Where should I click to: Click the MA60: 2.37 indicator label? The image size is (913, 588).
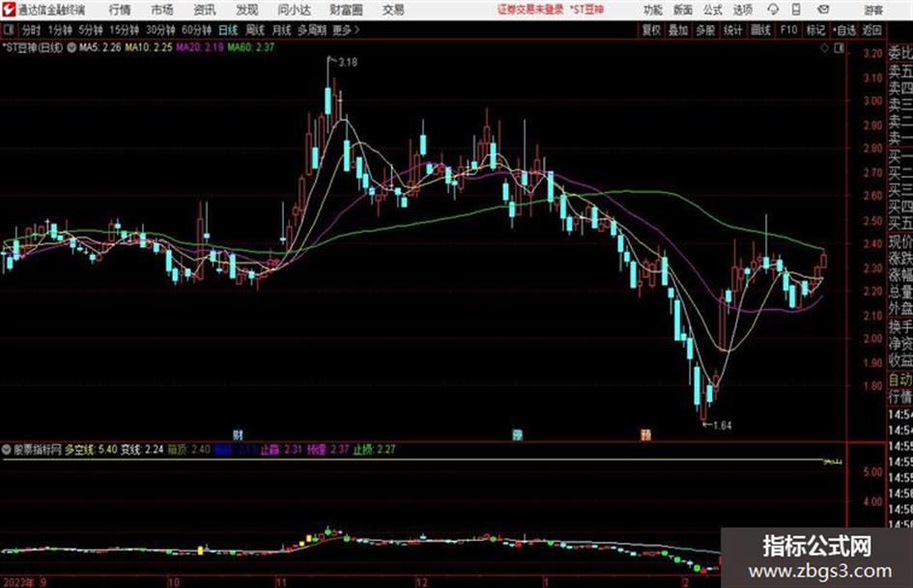(x=250, y=47)
